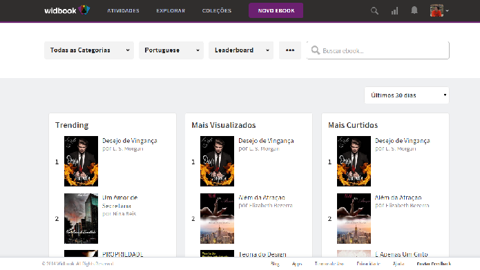Viewport: 480px width, 270px height.
Task: Open the Últimos 30 dias dropdown
Action: click(x=407, y=95)
